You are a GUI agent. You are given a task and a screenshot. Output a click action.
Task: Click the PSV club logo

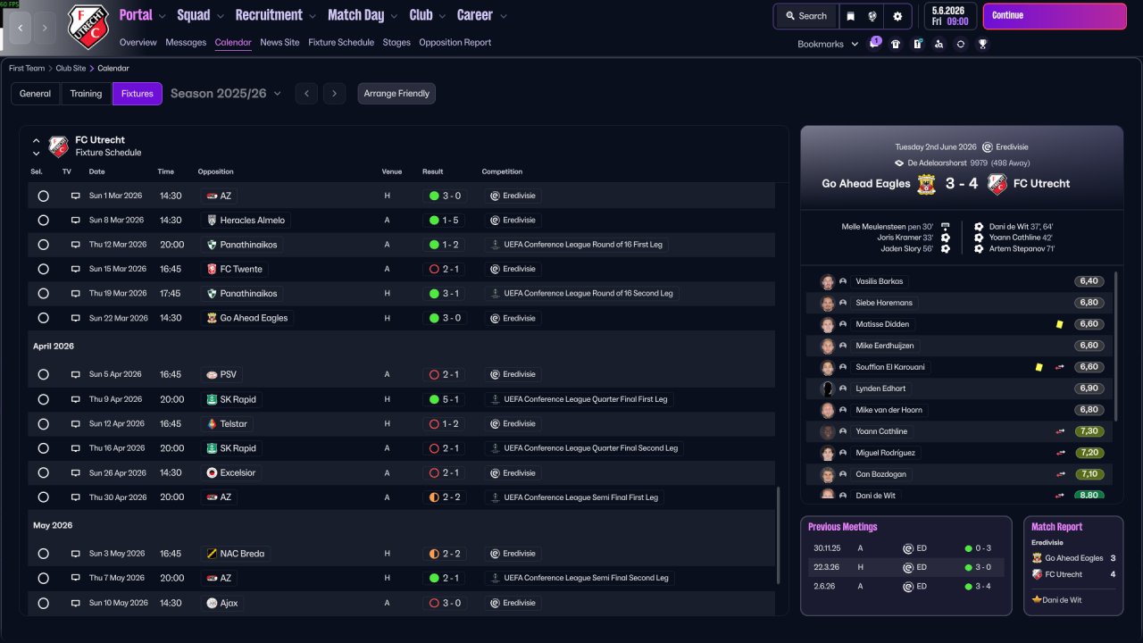[212, 375]
